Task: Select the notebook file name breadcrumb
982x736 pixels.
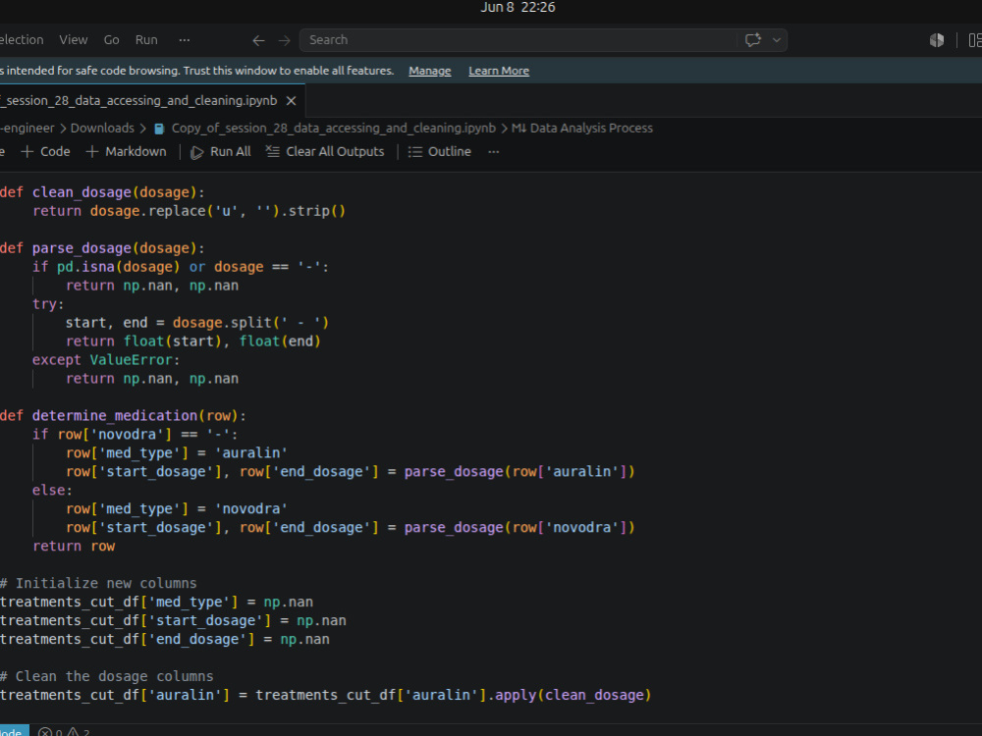Action: pyautogui.click(x=333, y=128)
